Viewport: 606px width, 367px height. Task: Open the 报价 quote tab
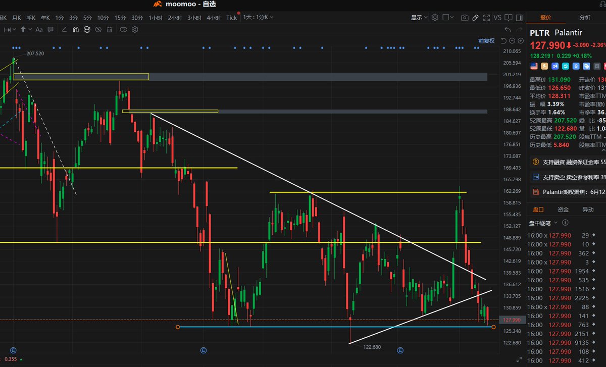(546, 17)
